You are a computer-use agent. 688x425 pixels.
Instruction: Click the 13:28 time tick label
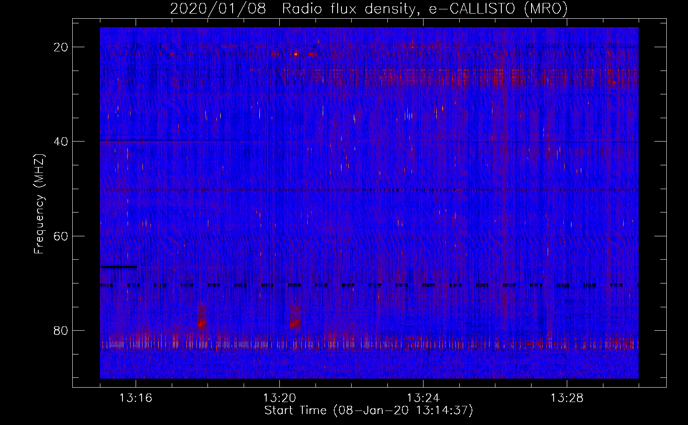click(567, 398)
